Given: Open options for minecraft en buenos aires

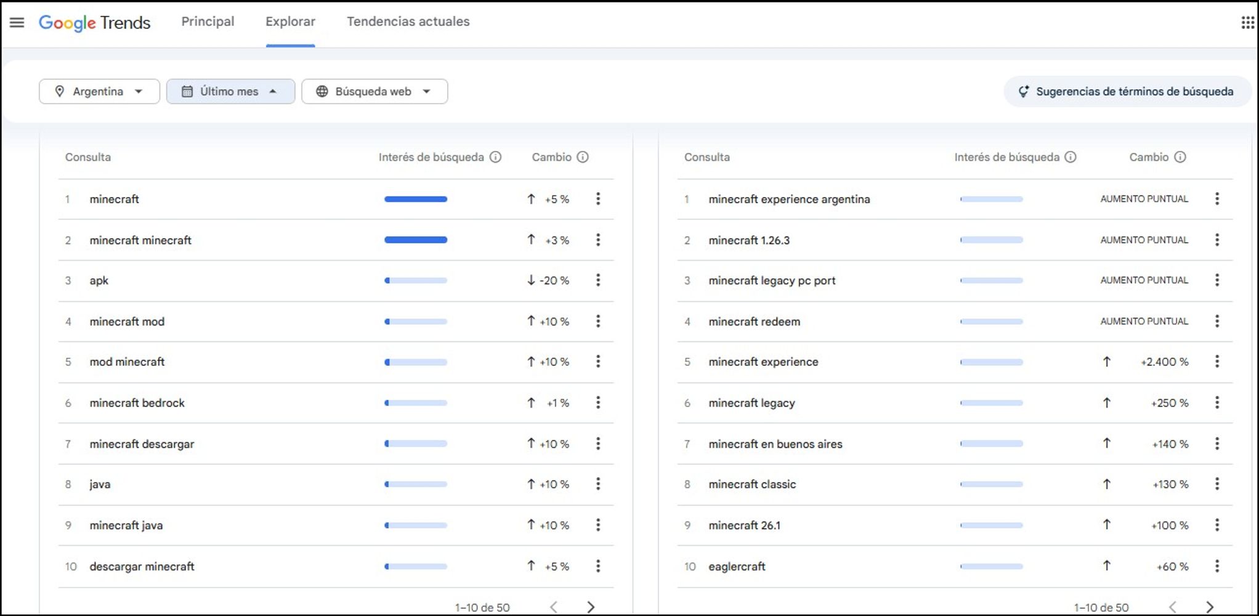Looking at the screenshot, I should click(x=1217, y=444).
